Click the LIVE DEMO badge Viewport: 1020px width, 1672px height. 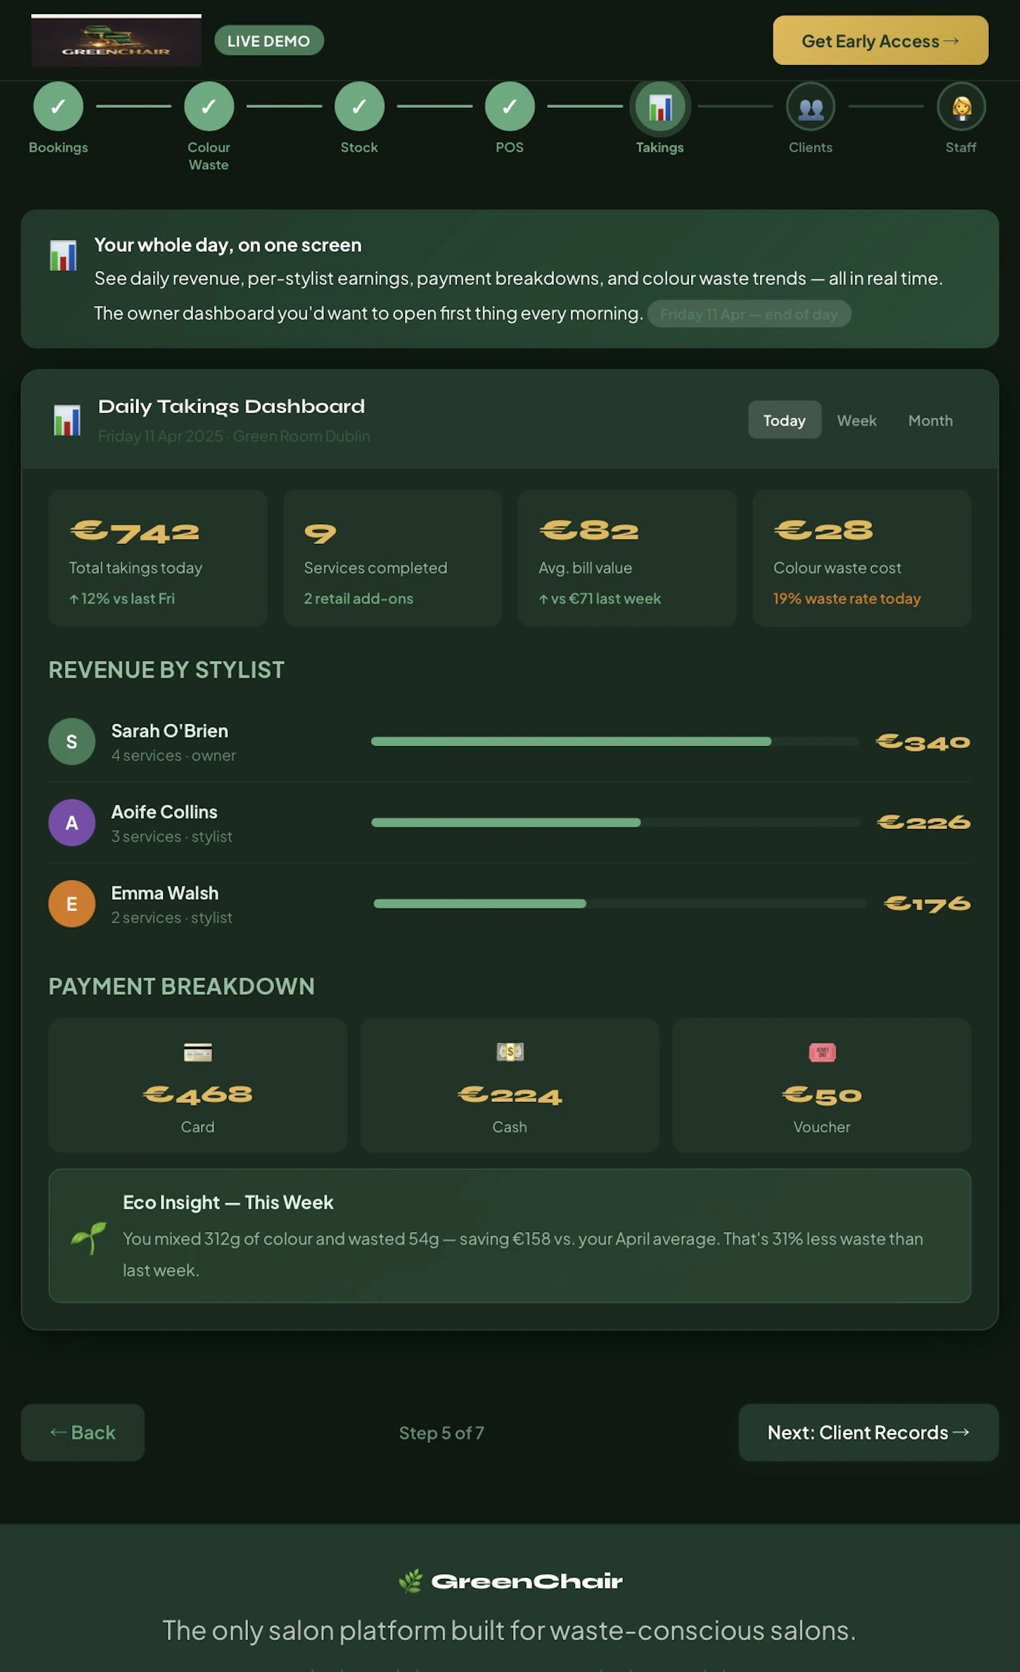[268, 41]
